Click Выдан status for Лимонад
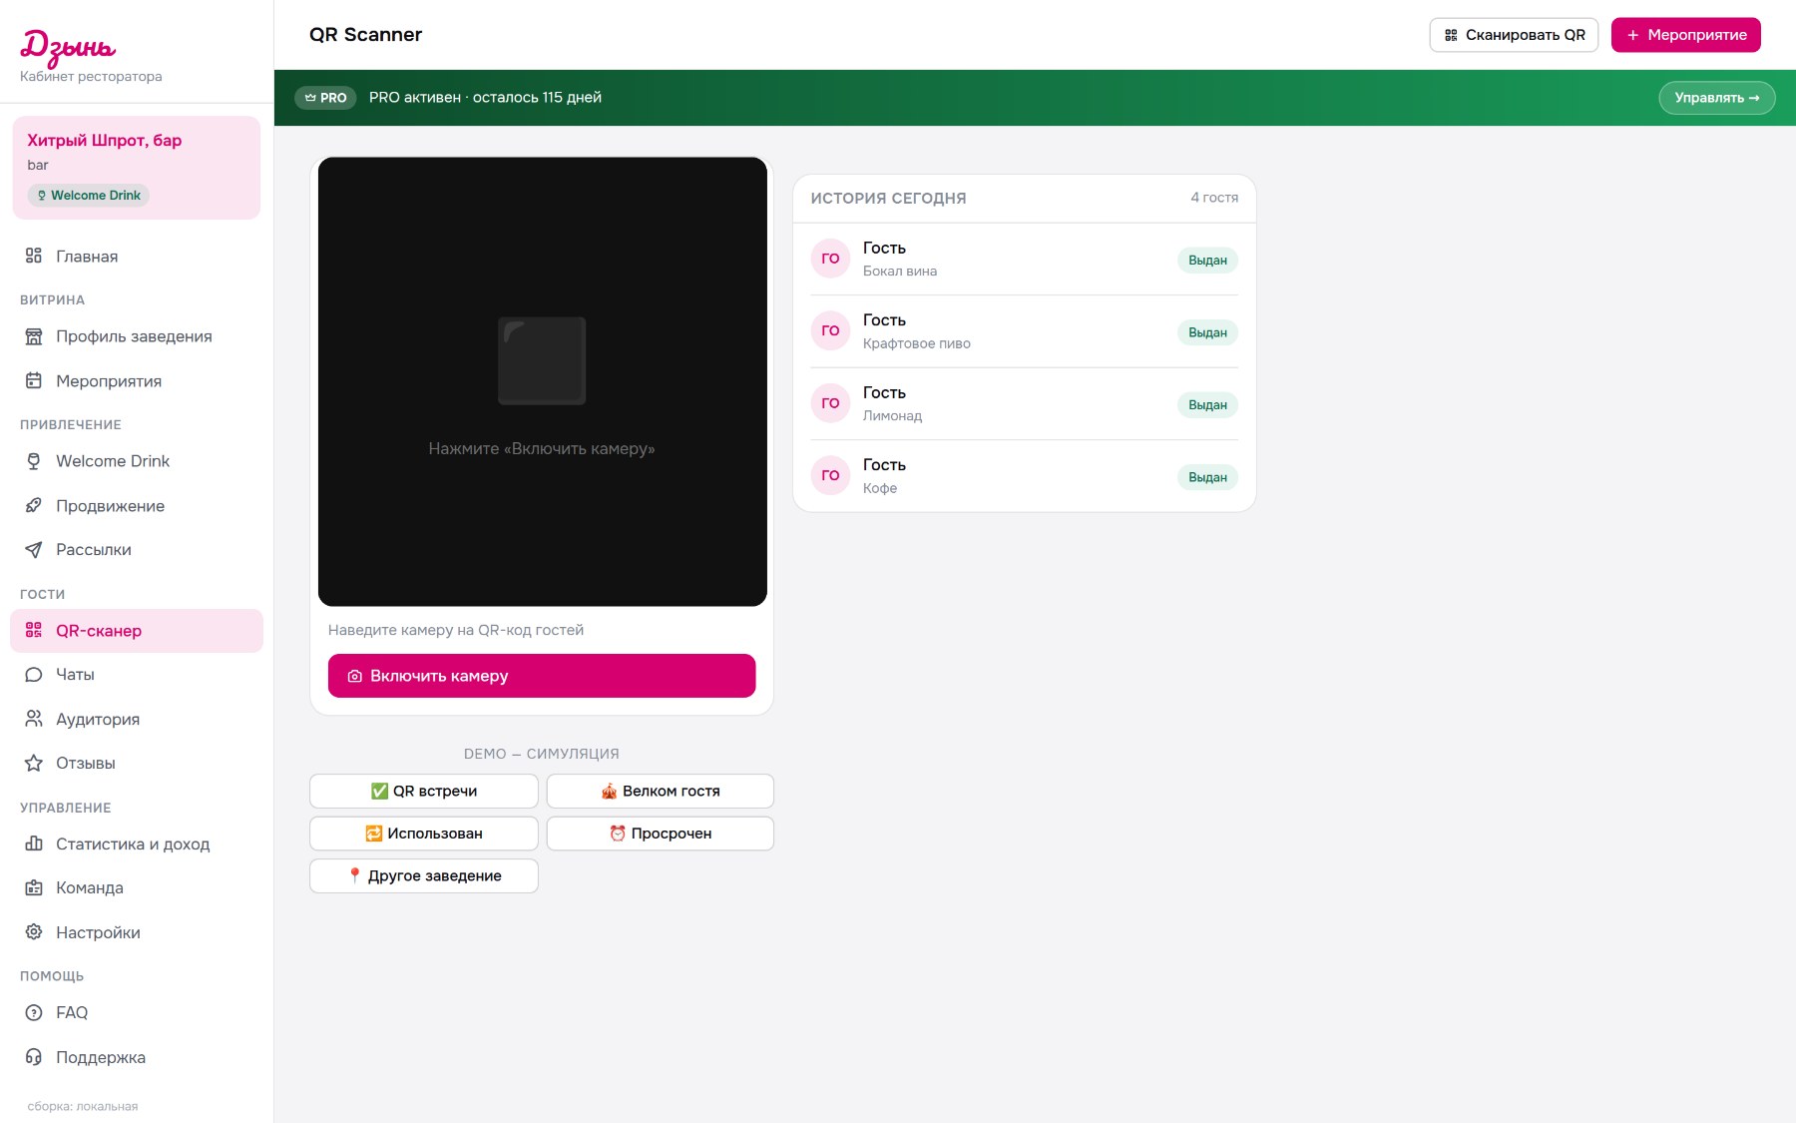Image resolution: width=1796 pixels, height=1123 pixels. pos(1207,405)
